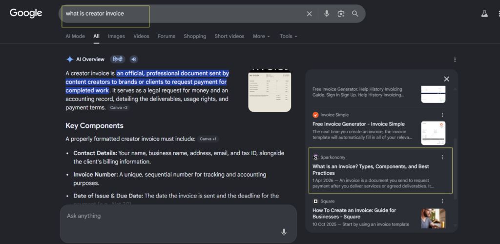Clear the search box with the X icon
This screenshot has height=244, width=500.
(x=309, y=14)
